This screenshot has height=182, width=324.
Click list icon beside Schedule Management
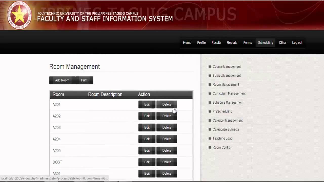[209, 102]
